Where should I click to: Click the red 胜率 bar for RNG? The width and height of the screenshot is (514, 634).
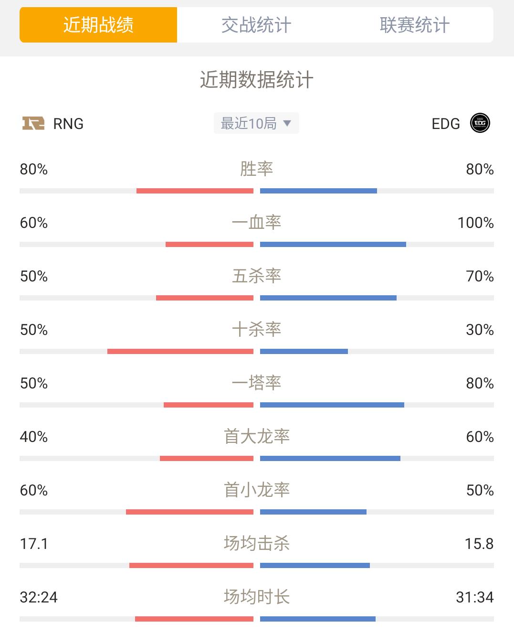(195, 191)
